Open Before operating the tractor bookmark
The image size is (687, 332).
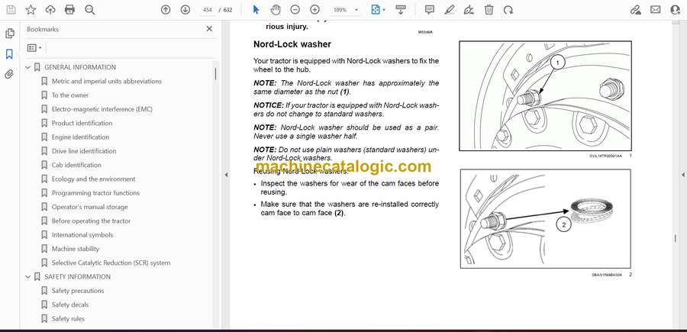pyautogui.click(x=91, y=221)
